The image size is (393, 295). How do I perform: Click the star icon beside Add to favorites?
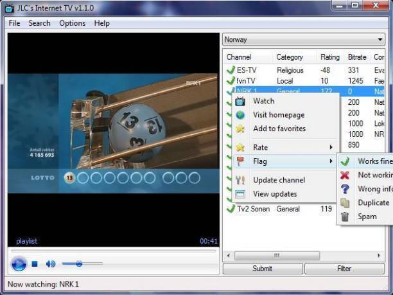pos(240,129)
